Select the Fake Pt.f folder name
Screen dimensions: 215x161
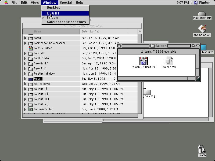40,68
